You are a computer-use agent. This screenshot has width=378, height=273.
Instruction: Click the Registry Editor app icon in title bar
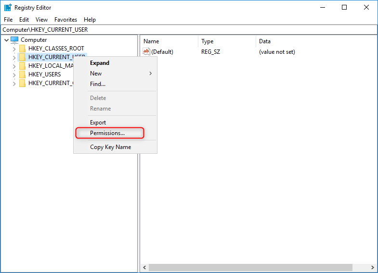tap(8, 8)
